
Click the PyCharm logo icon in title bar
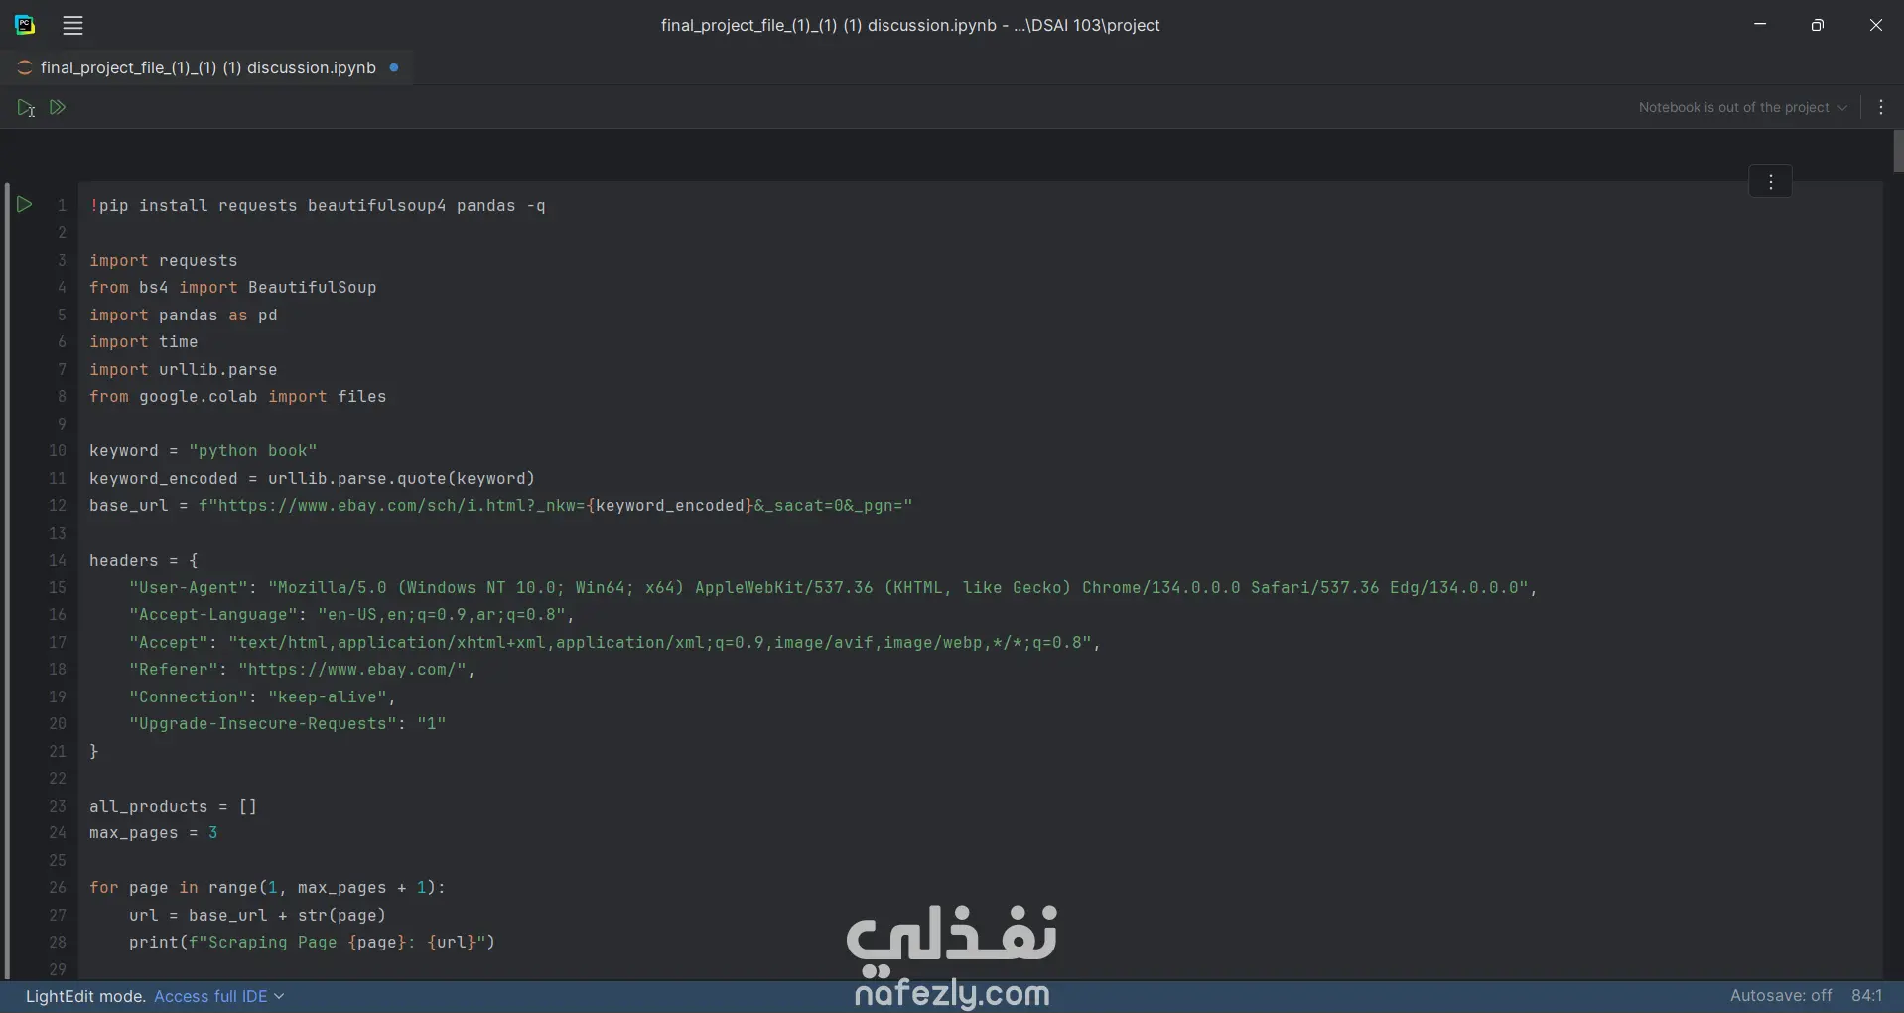[x=25, y=26]
